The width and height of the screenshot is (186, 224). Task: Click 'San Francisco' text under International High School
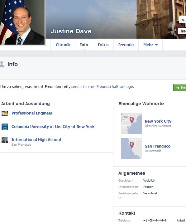point(21,144)
